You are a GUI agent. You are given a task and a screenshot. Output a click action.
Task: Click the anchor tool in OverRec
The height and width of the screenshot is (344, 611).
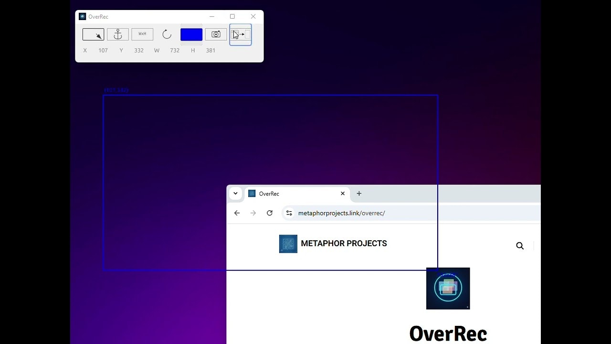tap(118, 34)
